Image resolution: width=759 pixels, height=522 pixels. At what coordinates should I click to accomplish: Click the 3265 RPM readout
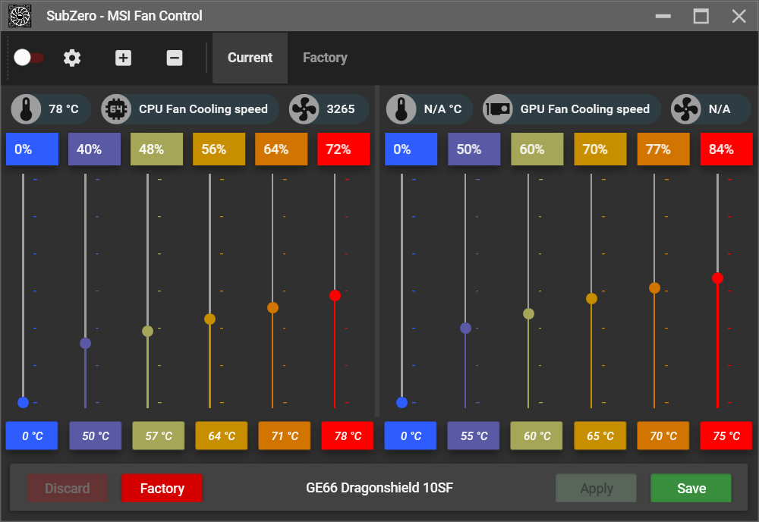[340, 108]
